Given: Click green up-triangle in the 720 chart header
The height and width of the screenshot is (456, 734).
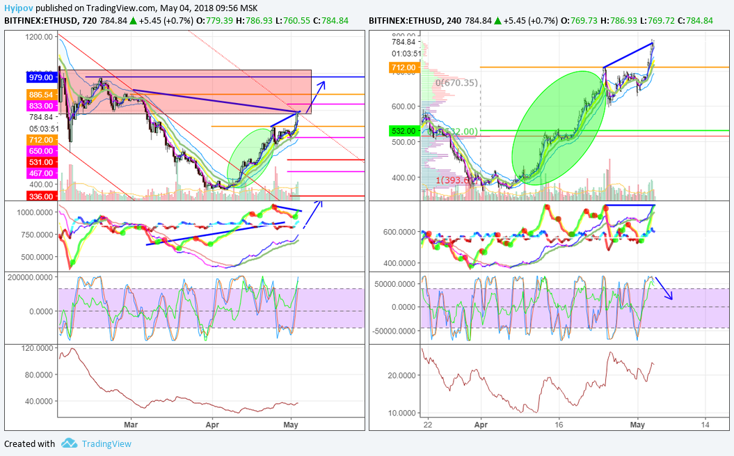Looking at the screenshot, I should point(134,21).
